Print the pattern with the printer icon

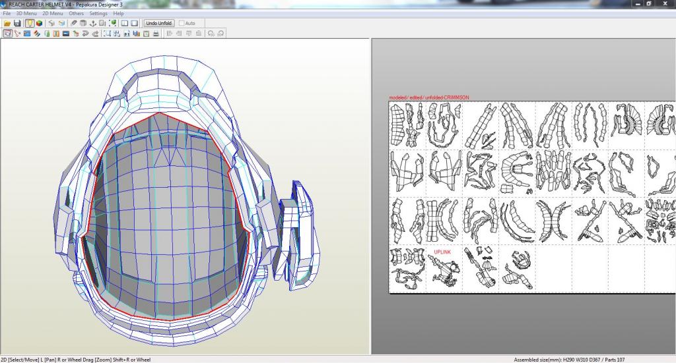(x=156, y=34)
